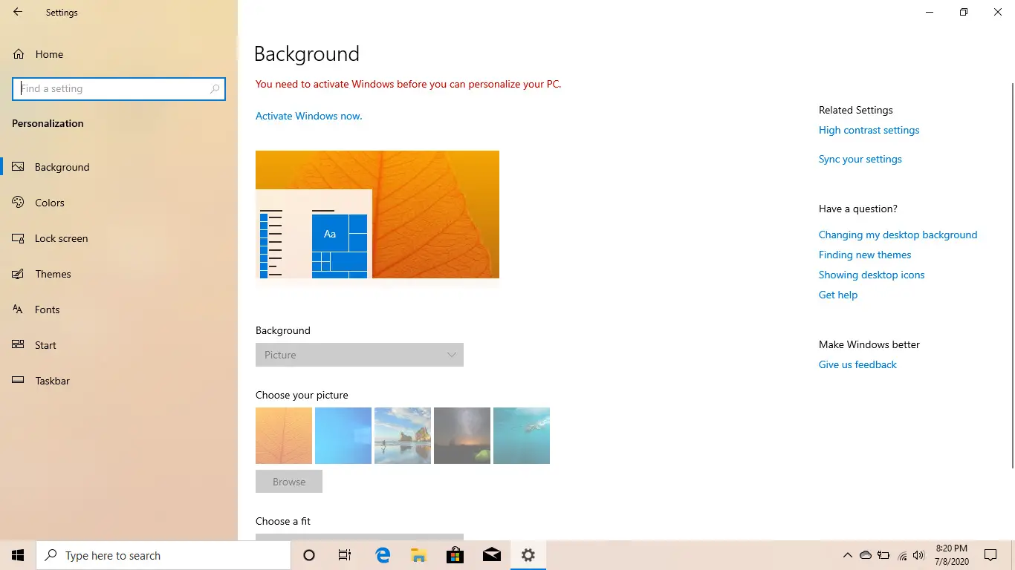The height and width of the screenshot is (570, 1015).
Task: Click the 'Showing desktop icons' help link
Action: [x=872, y=275]
